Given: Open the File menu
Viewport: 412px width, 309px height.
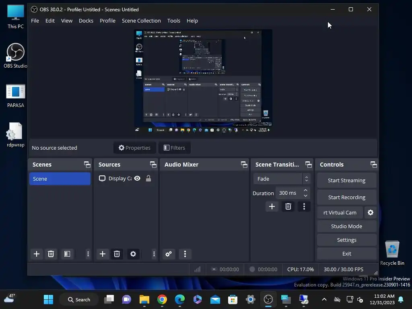Looking at the screenshot, I should [x=35, y=21].
